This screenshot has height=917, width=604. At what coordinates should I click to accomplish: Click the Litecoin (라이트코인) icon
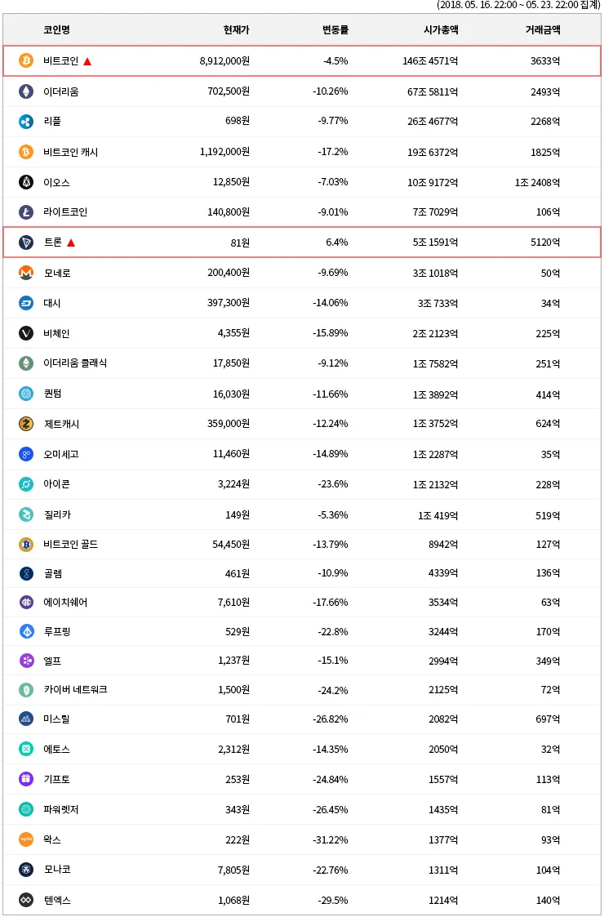tap(26, 211)
